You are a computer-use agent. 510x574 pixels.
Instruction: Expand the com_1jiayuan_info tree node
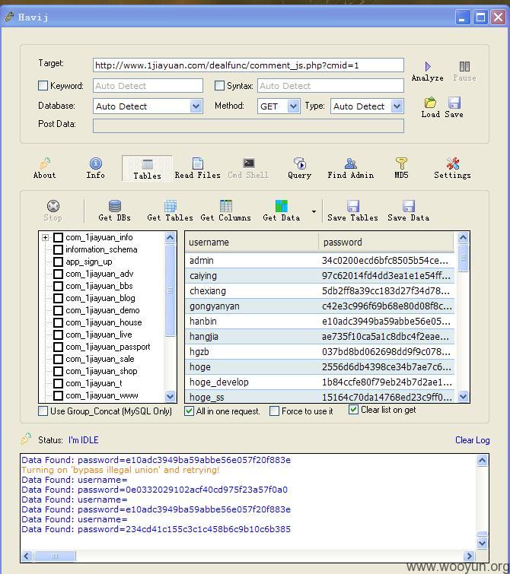click(45, 237)
